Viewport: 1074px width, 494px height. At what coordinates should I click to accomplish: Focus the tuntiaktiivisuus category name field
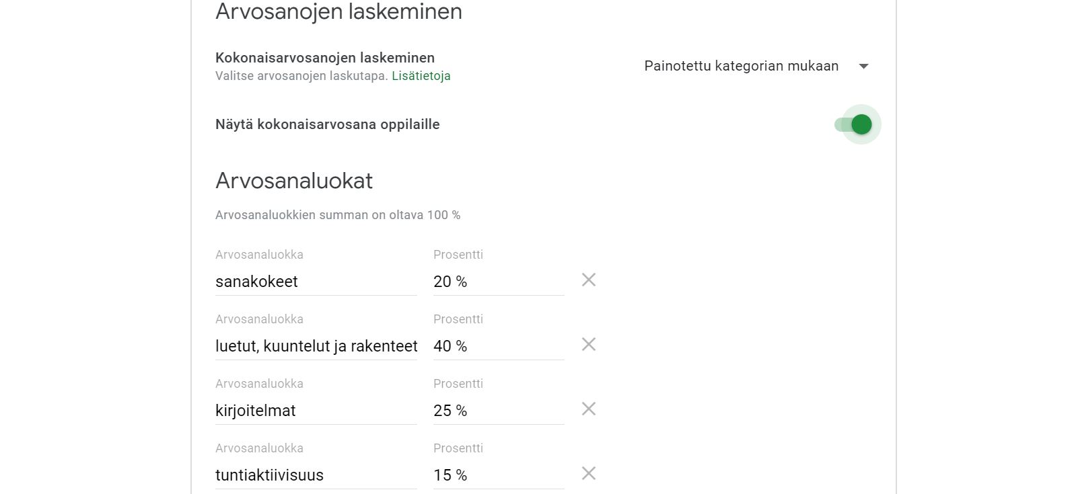coord(316,475)
